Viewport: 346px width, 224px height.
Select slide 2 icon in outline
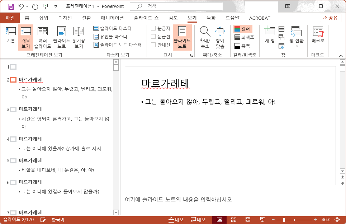[x=14, y=80]
